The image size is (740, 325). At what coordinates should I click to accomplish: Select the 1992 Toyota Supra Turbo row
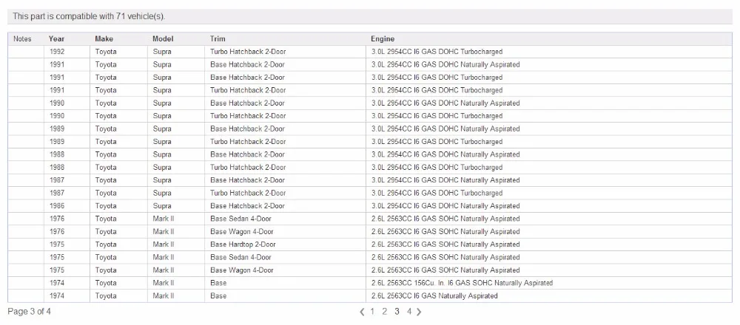(x=370, y=52)
